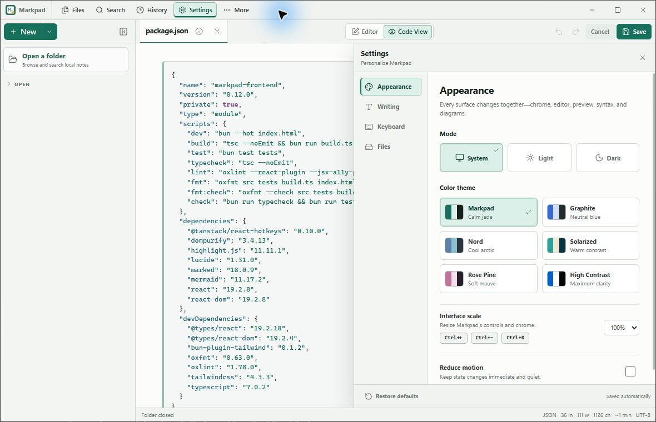Open the Search view
Screen dimensions: 656x422
click(x=111, y=10)
